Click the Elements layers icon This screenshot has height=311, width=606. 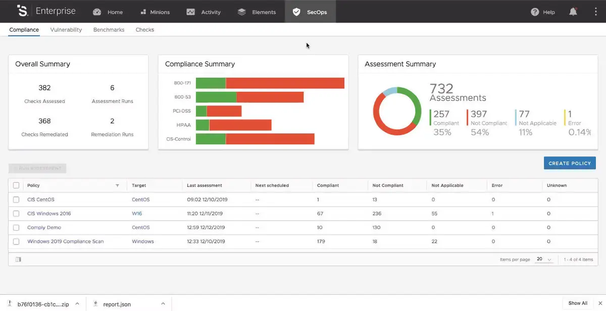242,12
